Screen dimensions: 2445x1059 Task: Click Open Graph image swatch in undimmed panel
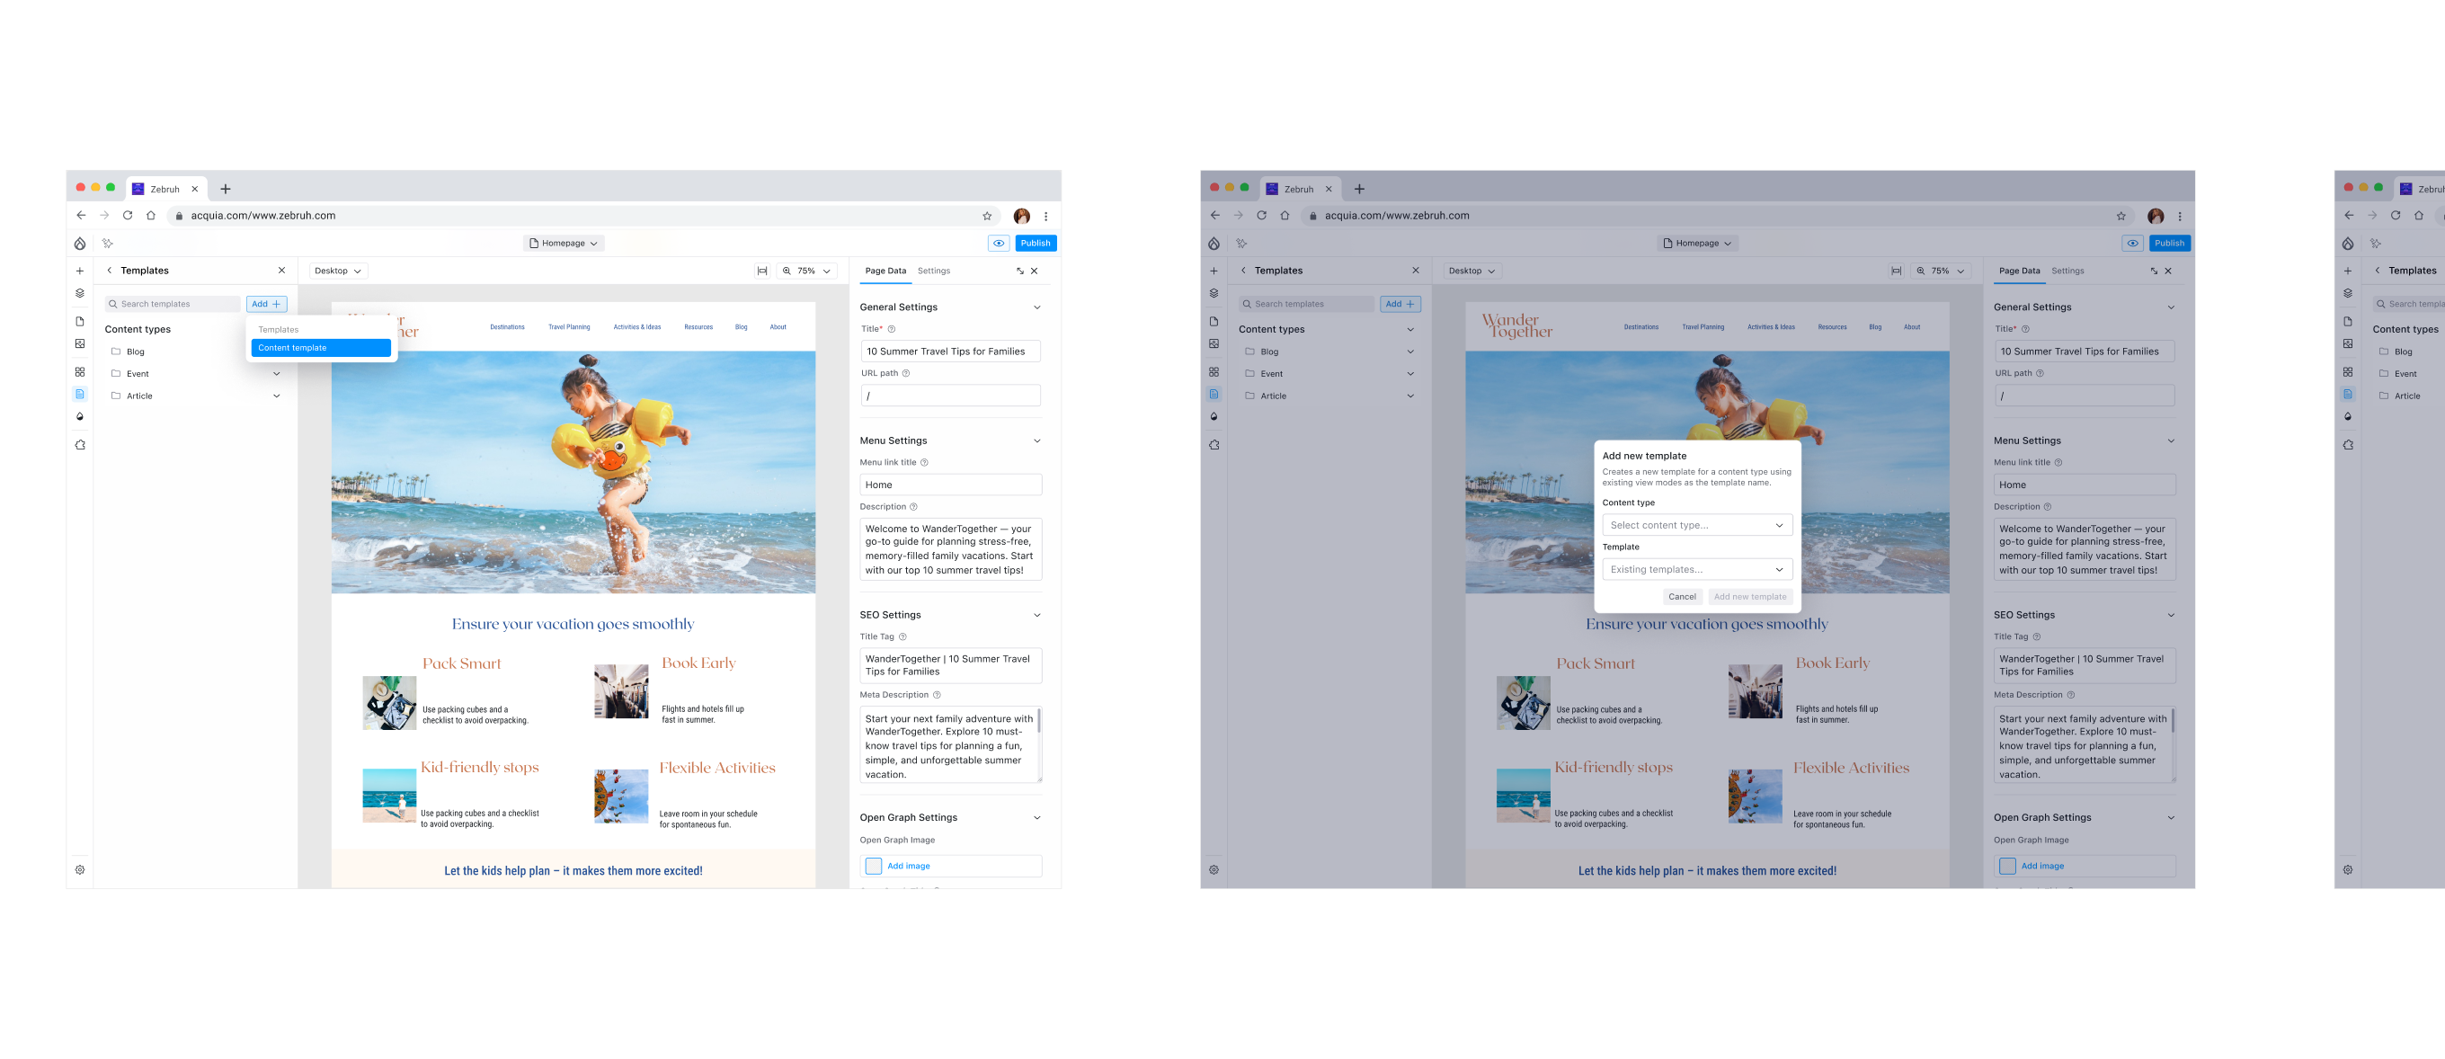[873, 867]
